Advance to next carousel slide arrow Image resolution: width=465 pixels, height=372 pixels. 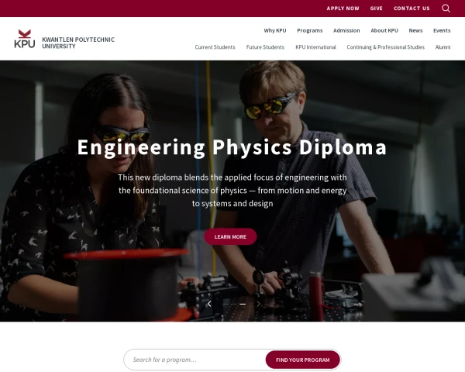(x=259, y=304)
